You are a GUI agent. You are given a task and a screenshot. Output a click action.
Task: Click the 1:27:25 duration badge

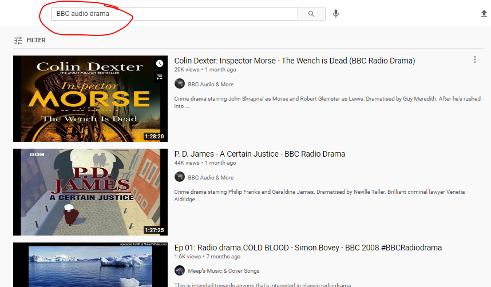(x=154, y=230)
